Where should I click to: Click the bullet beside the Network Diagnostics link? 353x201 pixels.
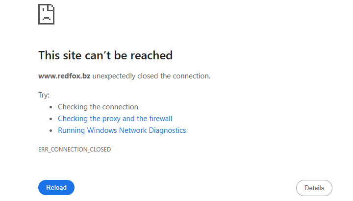tap(51, 130)
